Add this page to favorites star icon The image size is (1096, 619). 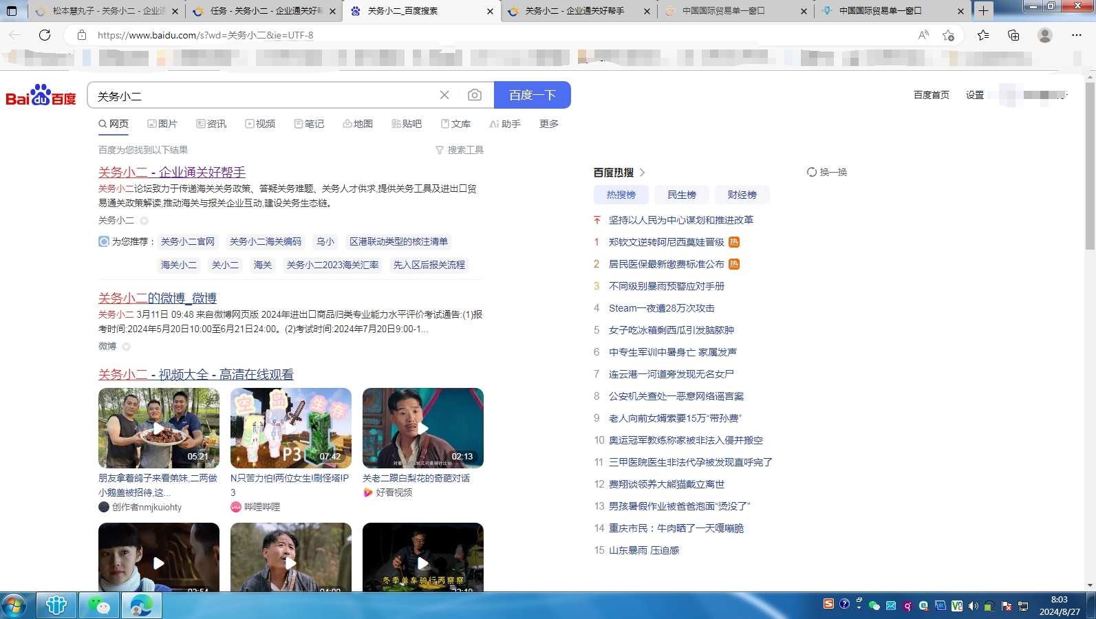[x=949, y=35]
